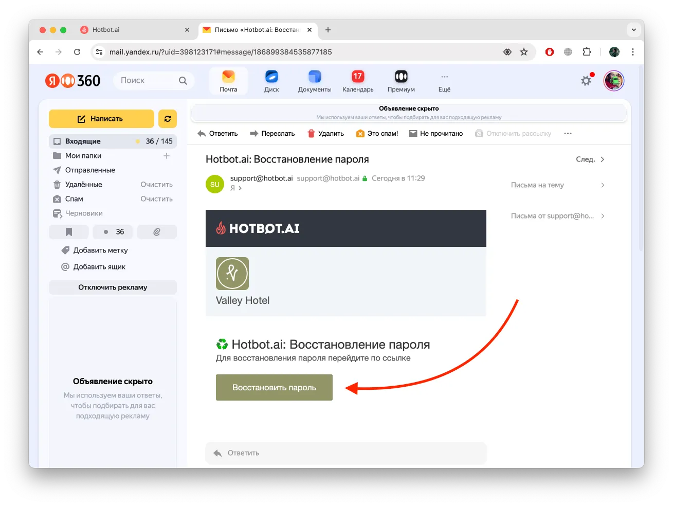Open the Диск app icon
This screenshot has height=506, width=673.
click(x=271, y=81)
